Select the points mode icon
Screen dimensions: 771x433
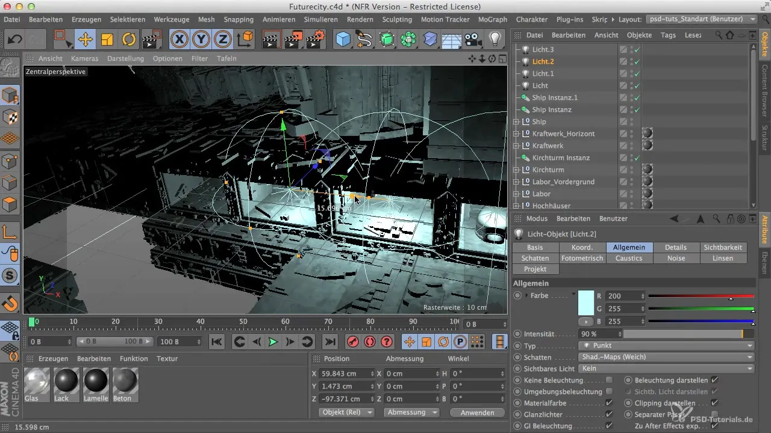pyautogui.click(x=10, y=161)
